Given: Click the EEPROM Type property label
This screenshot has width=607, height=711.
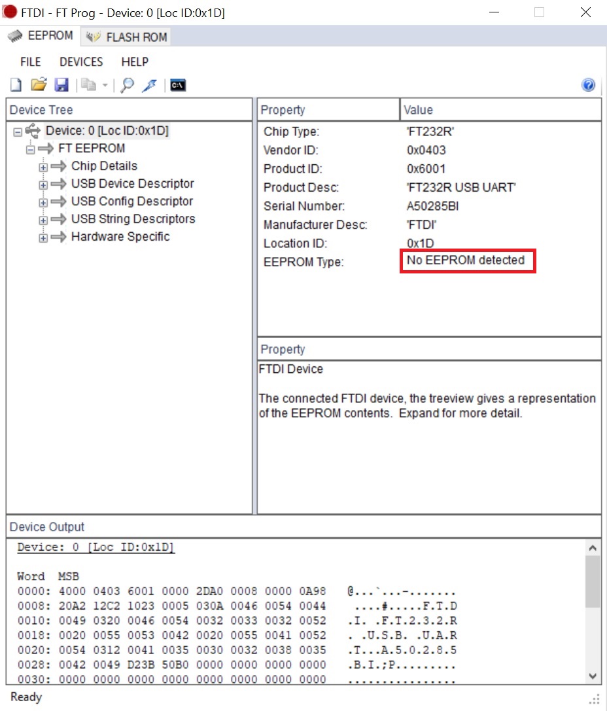Looking at the screenshot, I should coord(303,262).
